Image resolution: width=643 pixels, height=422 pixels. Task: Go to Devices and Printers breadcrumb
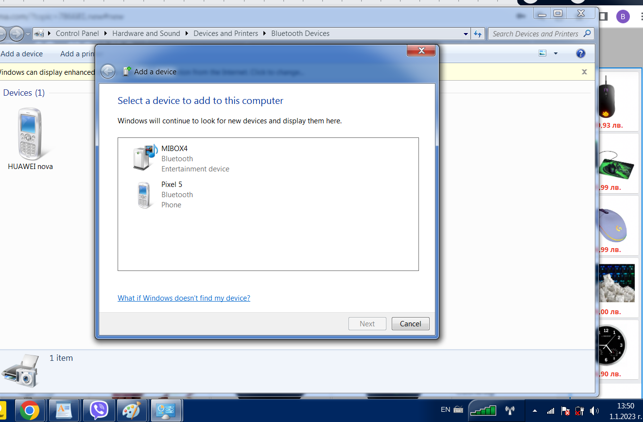point(226,34)
